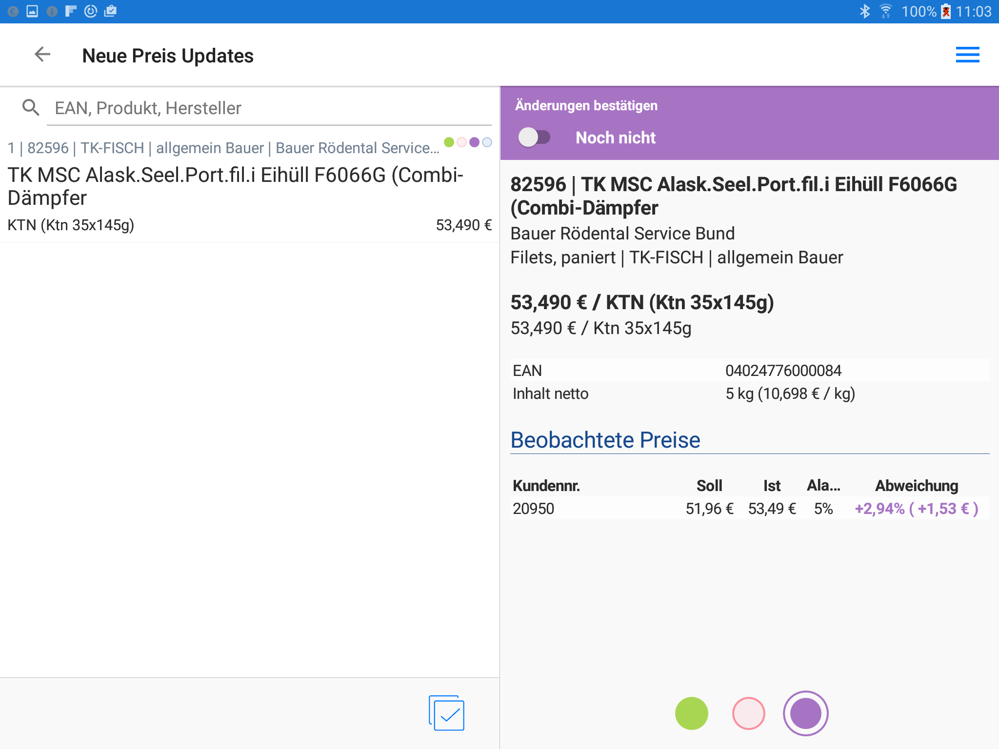Tap the image notification icon in status bar
Viewport: 999px width, 749px height.
coord(32,11)
